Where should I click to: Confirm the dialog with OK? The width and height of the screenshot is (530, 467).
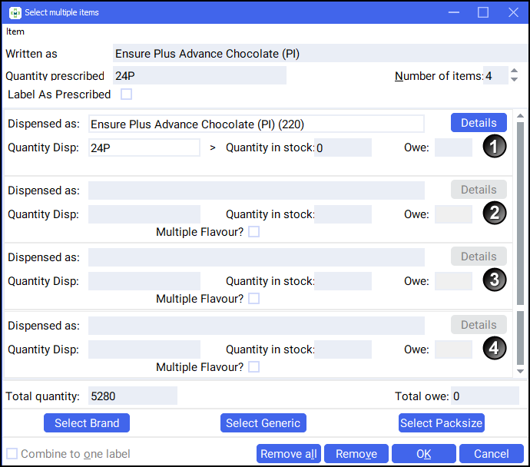pos(423,454)
